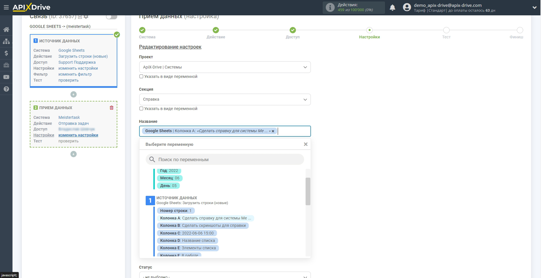The height and width of the screenshot is (278, 541).
Task: Open notifications bell
Action: [392, 8]
